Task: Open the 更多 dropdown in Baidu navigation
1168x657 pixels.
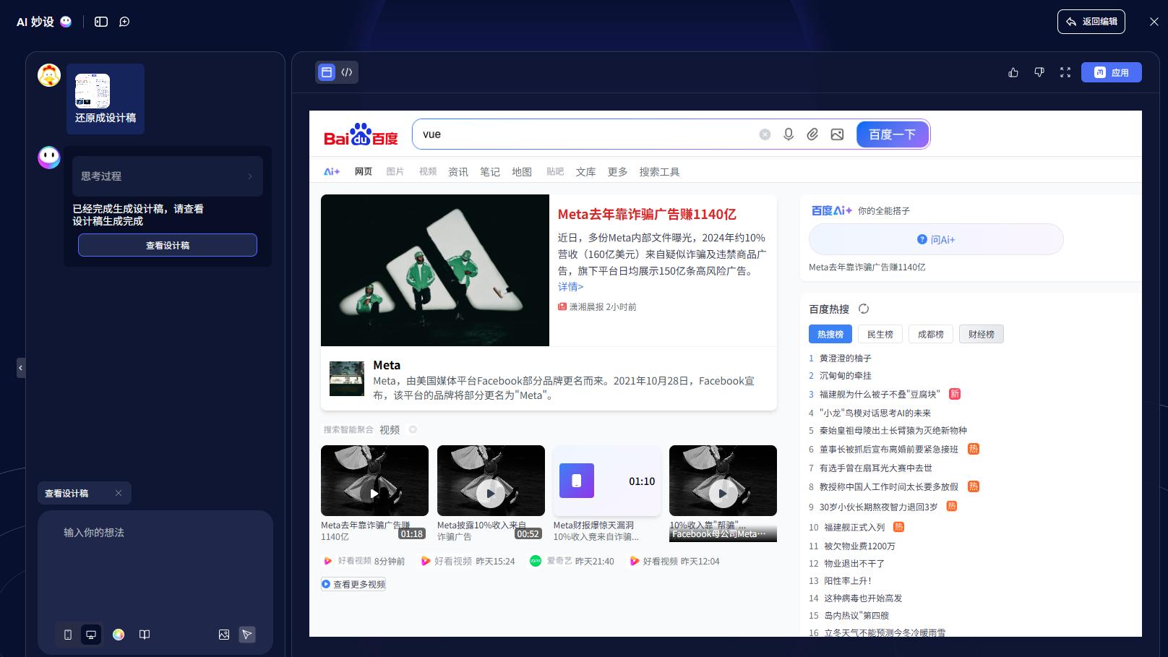Action: pos(617,171)
